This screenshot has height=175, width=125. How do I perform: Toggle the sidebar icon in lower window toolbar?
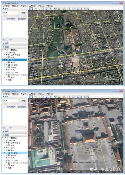coord(31,97)
